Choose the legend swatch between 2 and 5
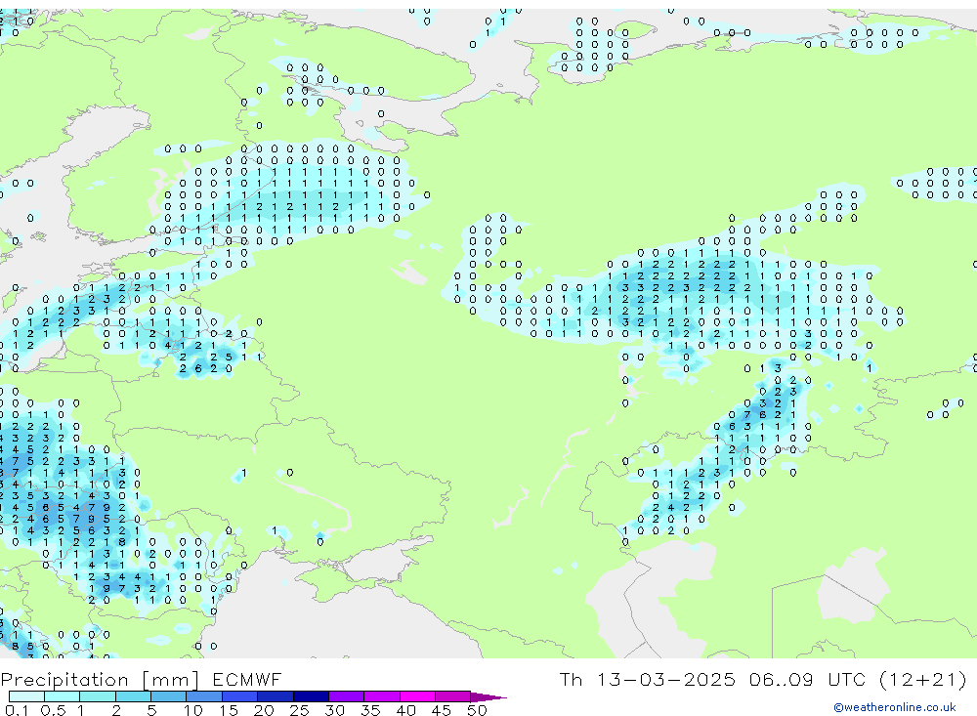The image size is (977, 716). pos(133,696)
